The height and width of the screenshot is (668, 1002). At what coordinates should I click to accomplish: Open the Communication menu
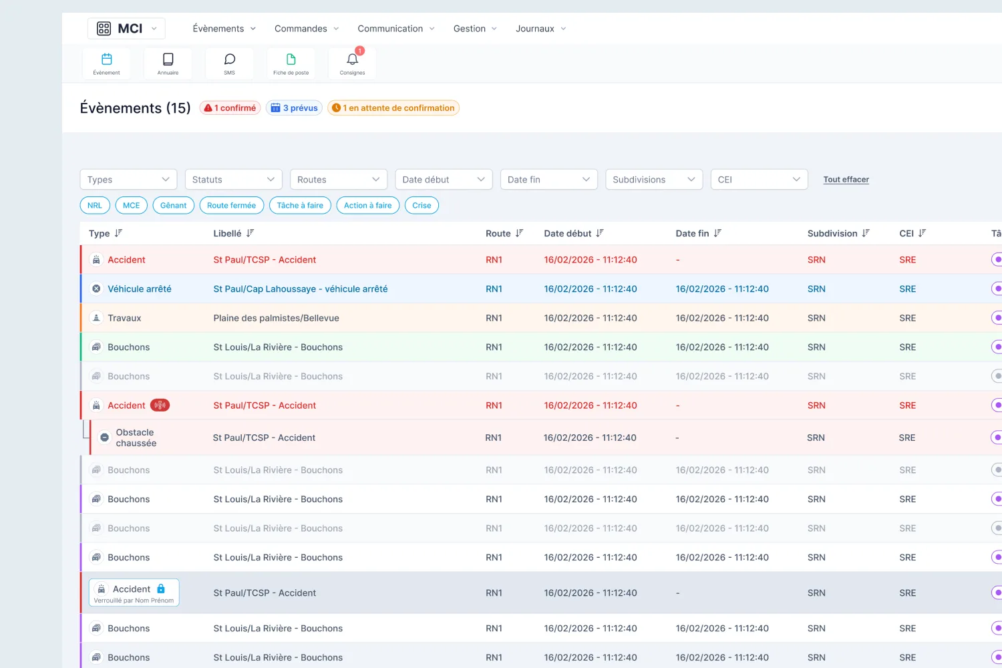click(396, 29)
